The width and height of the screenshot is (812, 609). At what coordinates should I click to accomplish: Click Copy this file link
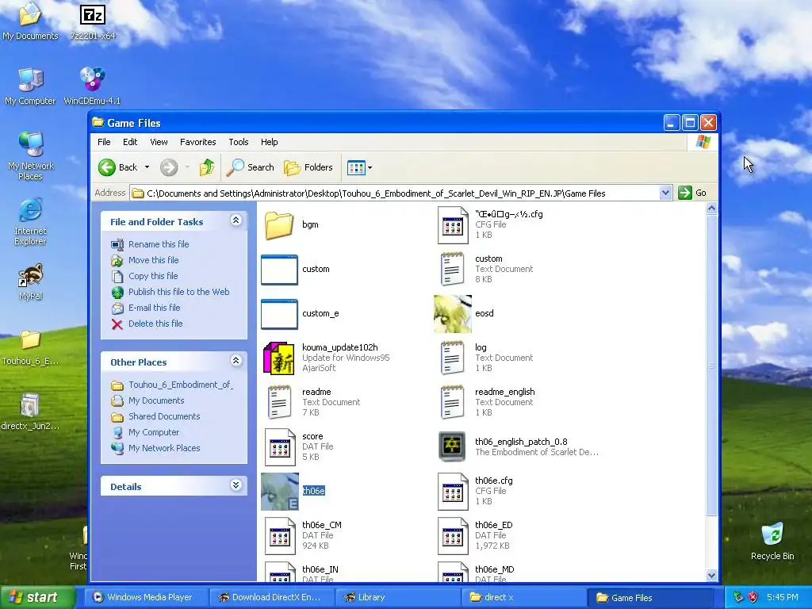[153, 276]
